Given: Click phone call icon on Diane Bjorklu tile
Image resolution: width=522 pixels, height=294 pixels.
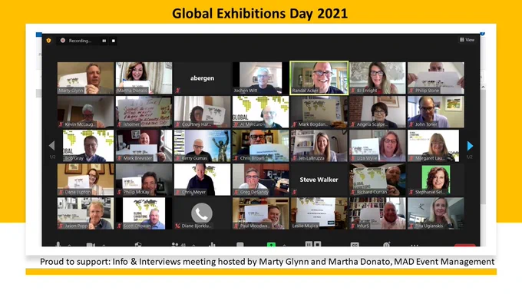Looking at the screenshot, I should pos(202,213).
